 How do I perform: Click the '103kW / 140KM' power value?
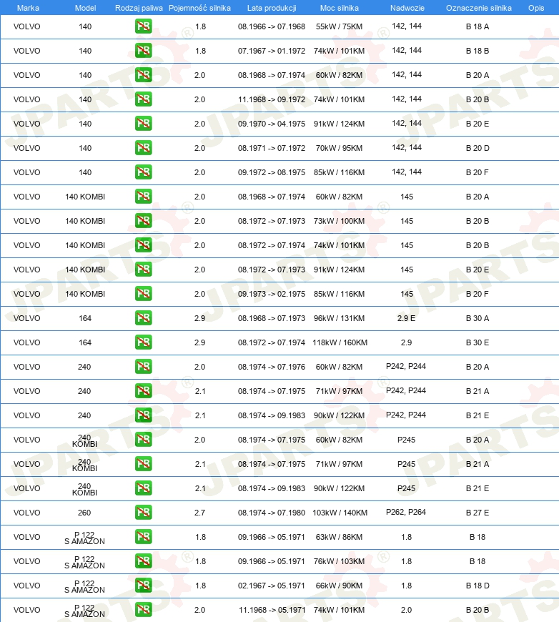tap(340, 513)
